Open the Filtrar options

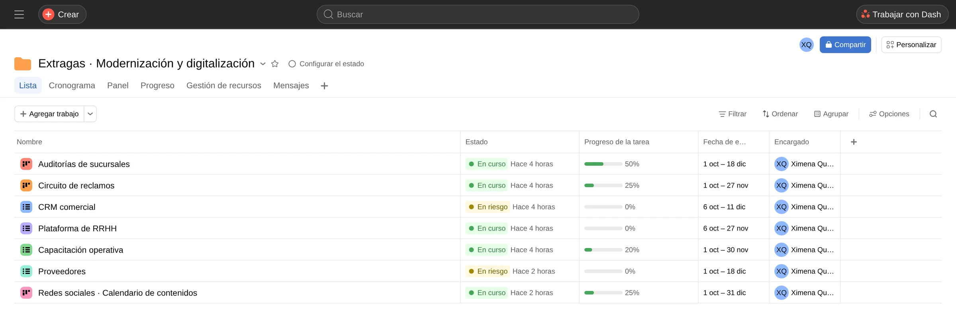(733, 114)
